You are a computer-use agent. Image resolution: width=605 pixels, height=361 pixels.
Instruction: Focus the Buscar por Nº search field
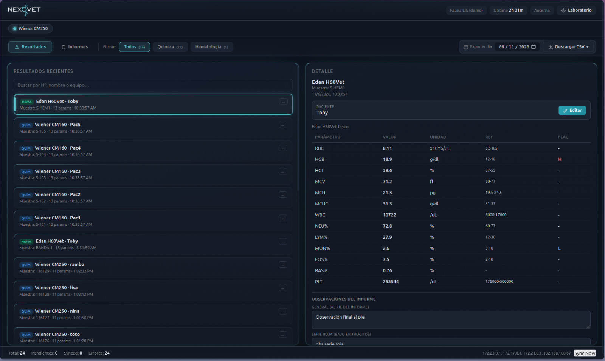pos(153,85)
